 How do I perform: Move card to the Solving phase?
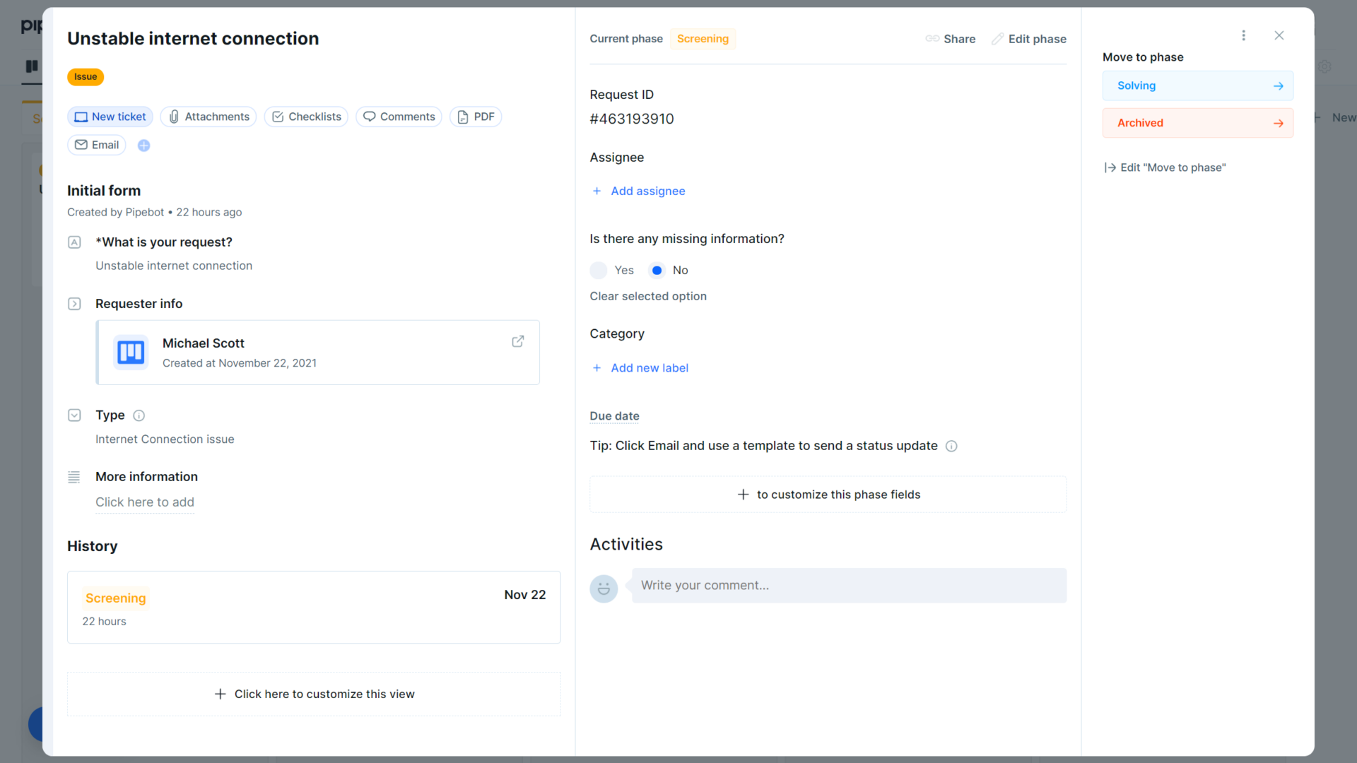1197,85
